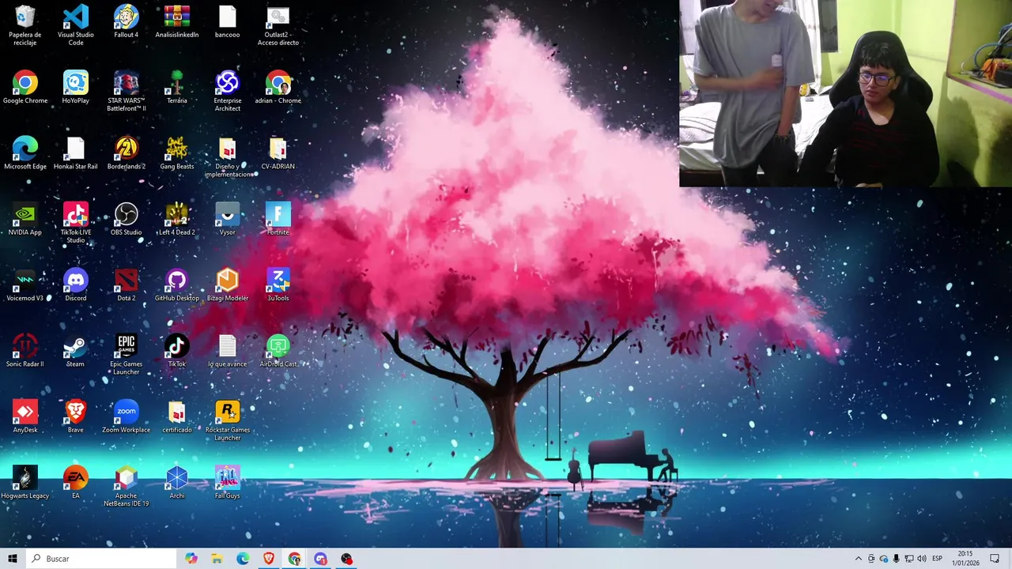Select the Hogwarts Legacy desktop icon

(25, 478)
